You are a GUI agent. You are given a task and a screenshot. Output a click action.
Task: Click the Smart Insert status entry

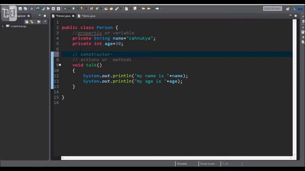(x=207, y=164)
